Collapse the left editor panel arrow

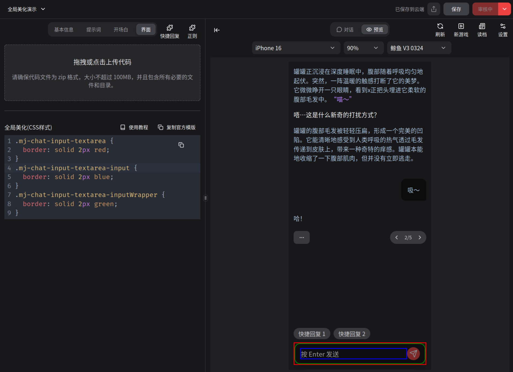217,30
